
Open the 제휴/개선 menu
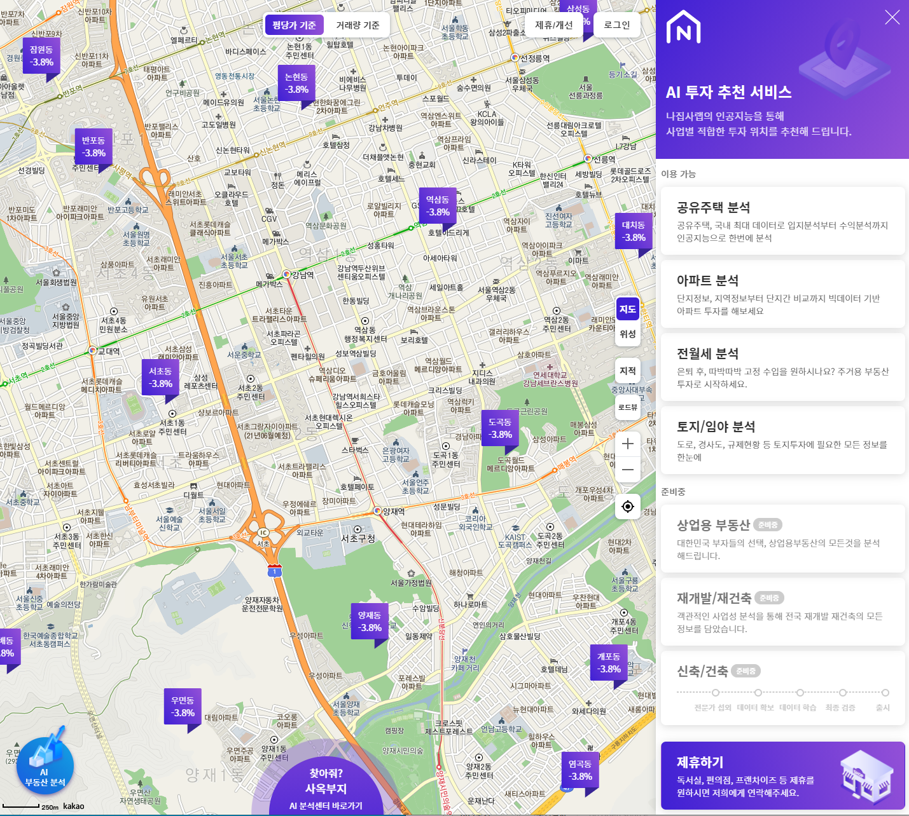553,25
